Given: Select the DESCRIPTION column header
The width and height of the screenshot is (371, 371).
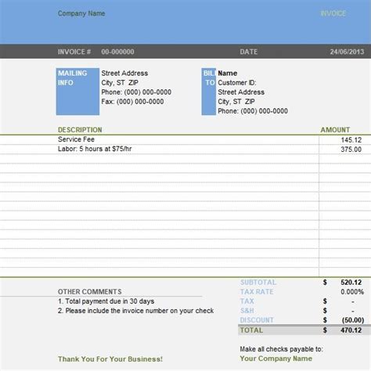Looking at the screenshot, I should (x=80, y=130).
